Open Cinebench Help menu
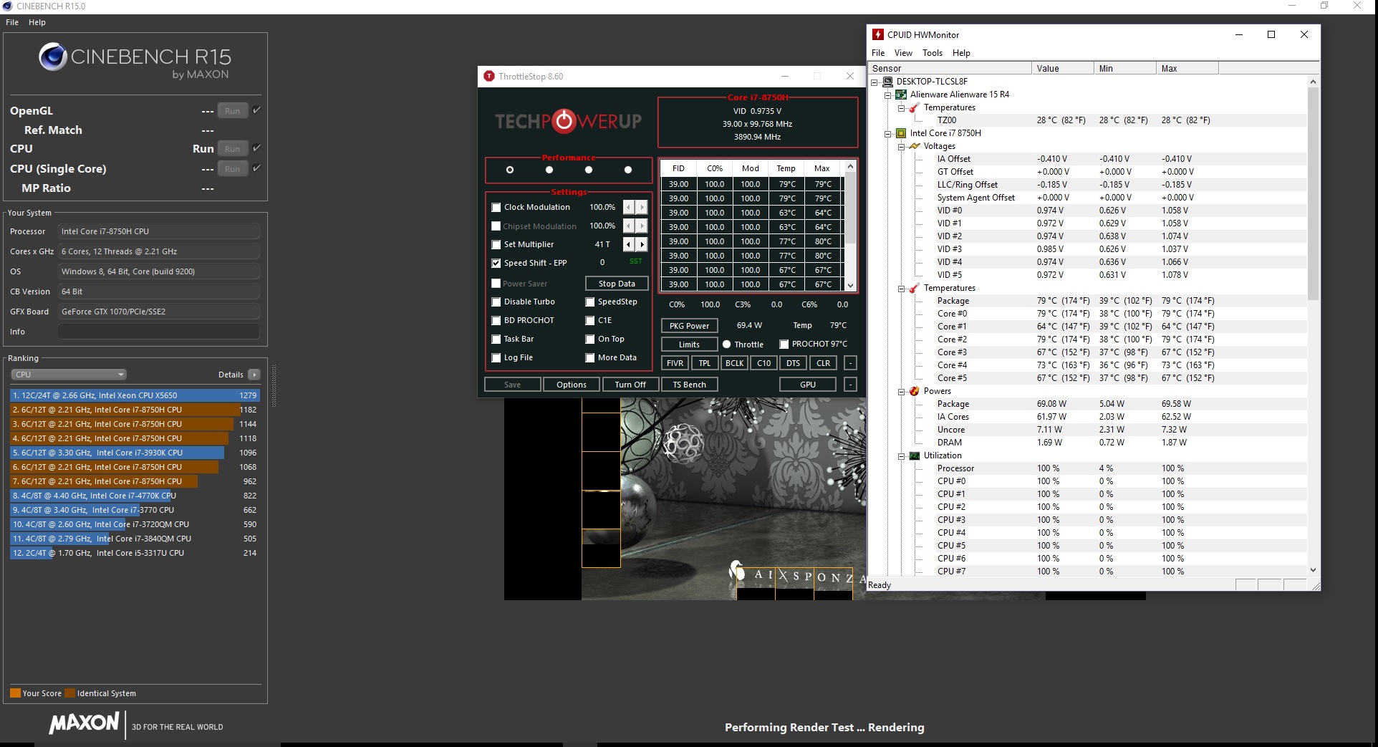Screen dimensions: 1378x747 37,22
